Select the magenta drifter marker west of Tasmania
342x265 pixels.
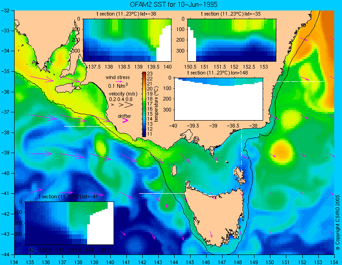(167, 206)
